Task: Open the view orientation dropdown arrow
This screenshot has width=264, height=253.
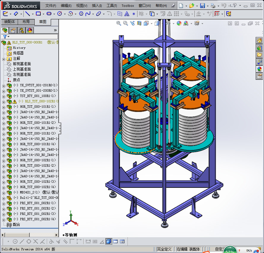Action: point(151,24)
